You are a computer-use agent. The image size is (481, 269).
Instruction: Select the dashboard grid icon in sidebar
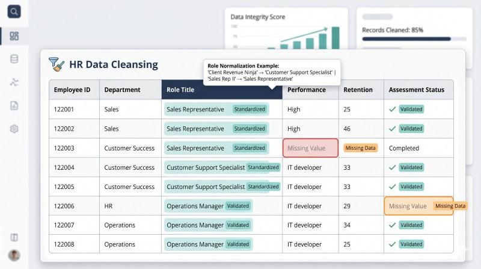pyautogui.click(x=14, y=36)
